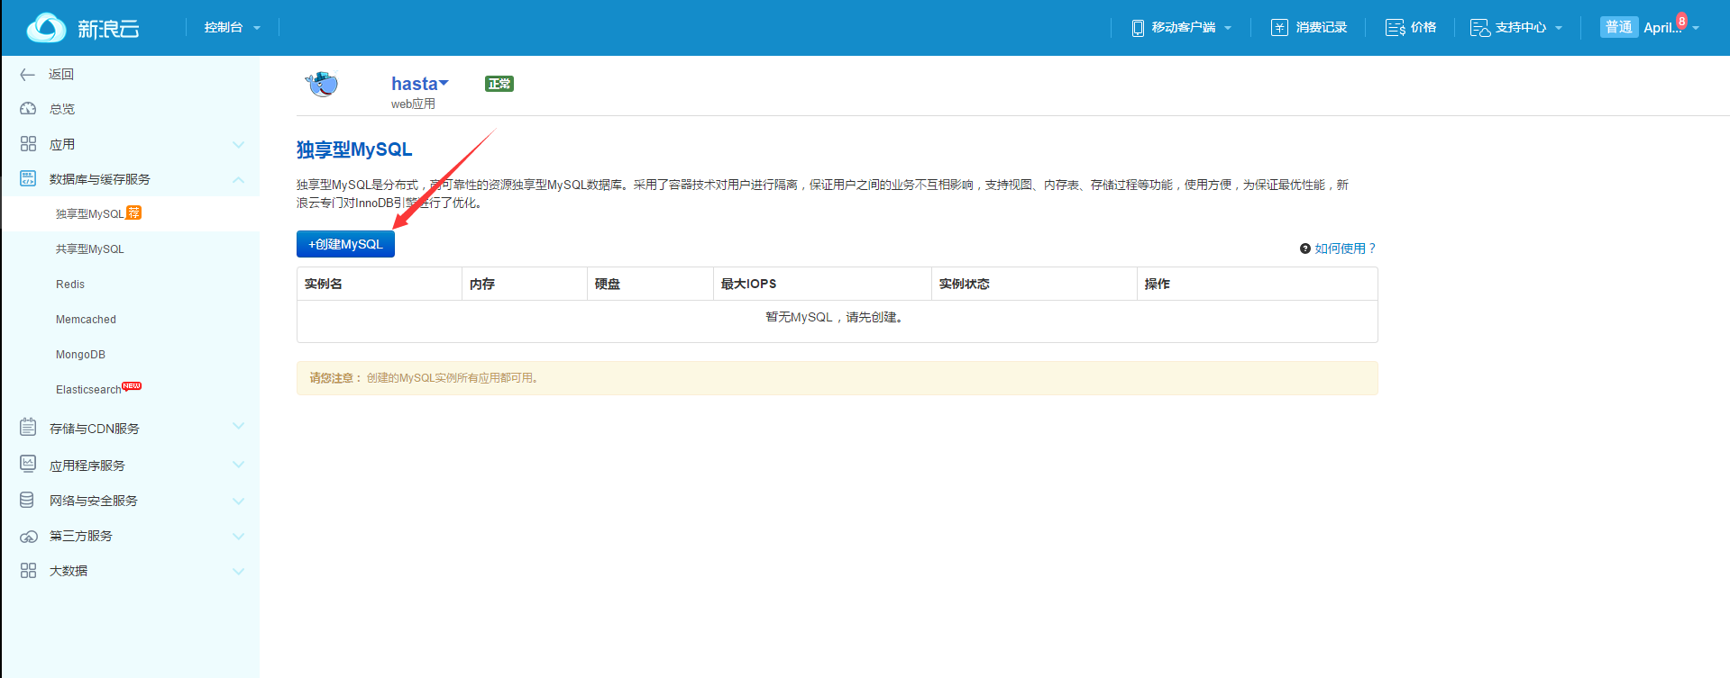Click the 正常 status badge
Image resolution: width=1730 pixels, height=678 pixels.
[499, 84]
